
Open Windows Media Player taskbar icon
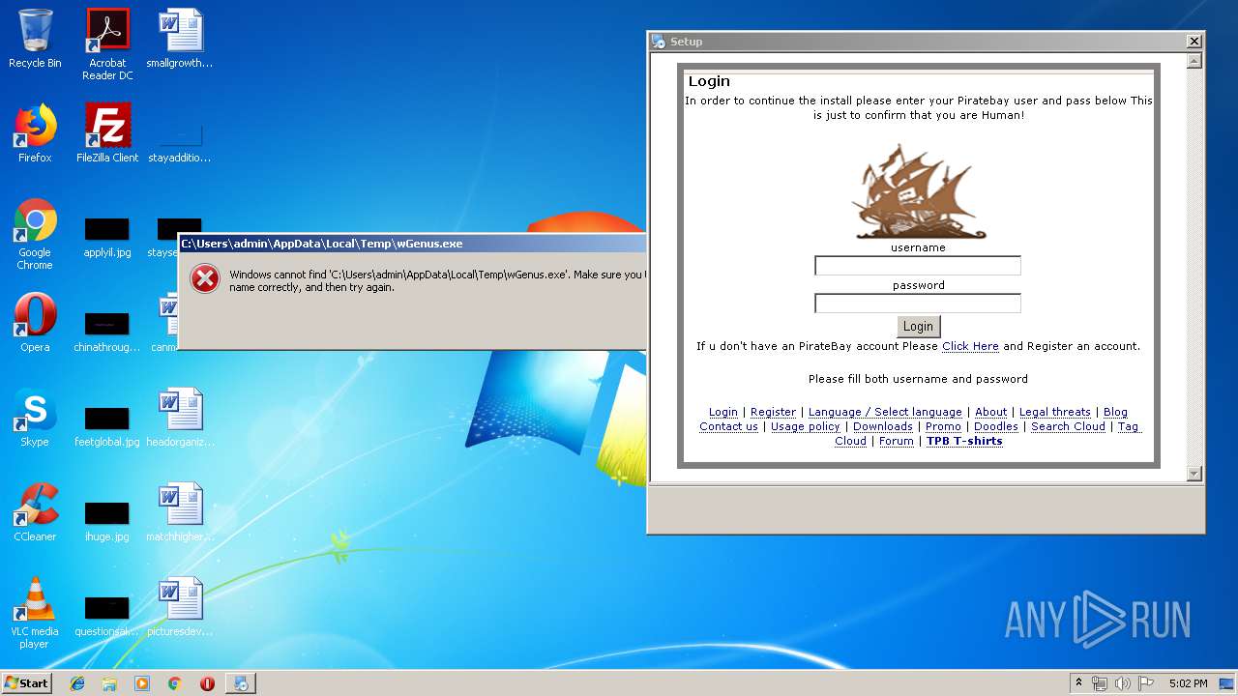(142, 683)
